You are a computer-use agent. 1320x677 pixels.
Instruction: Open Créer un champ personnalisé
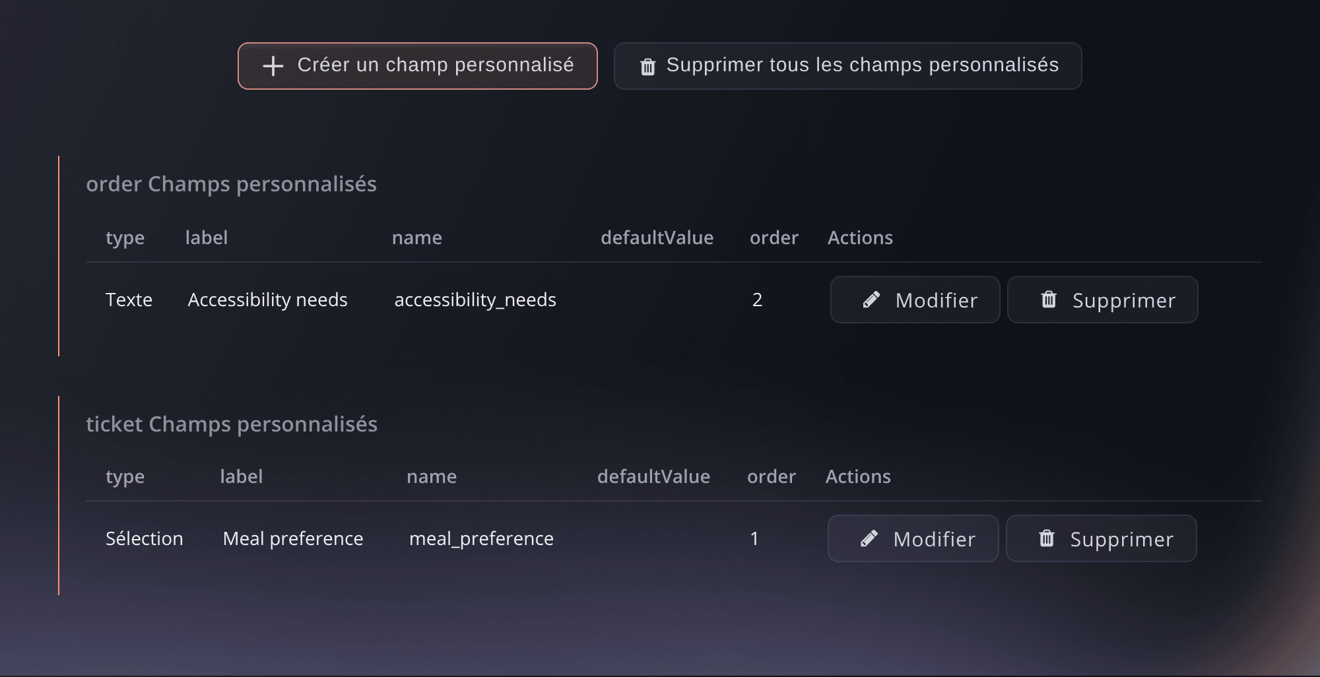coord(418,66)
